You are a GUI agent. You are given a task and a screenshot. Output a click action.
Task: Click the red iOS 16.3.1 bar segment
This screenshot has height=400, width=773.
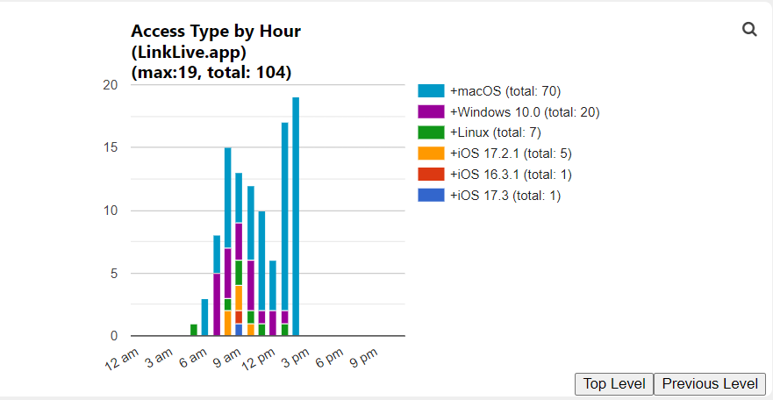click(x=239, y=317)
